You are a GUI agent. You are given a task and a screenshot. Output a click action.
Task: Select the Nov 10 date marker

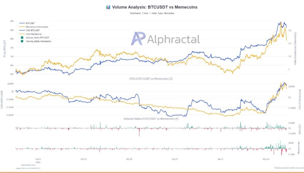point(266,159)
